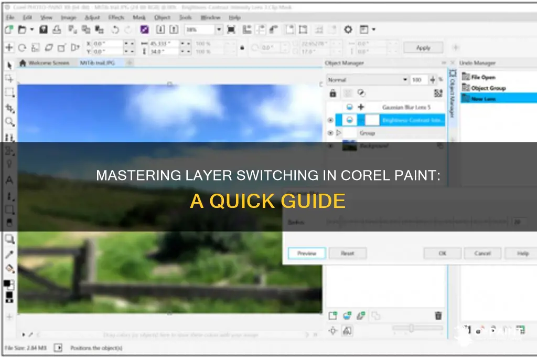Undo the last action with toolbar arrow

[x=115, y=30]
